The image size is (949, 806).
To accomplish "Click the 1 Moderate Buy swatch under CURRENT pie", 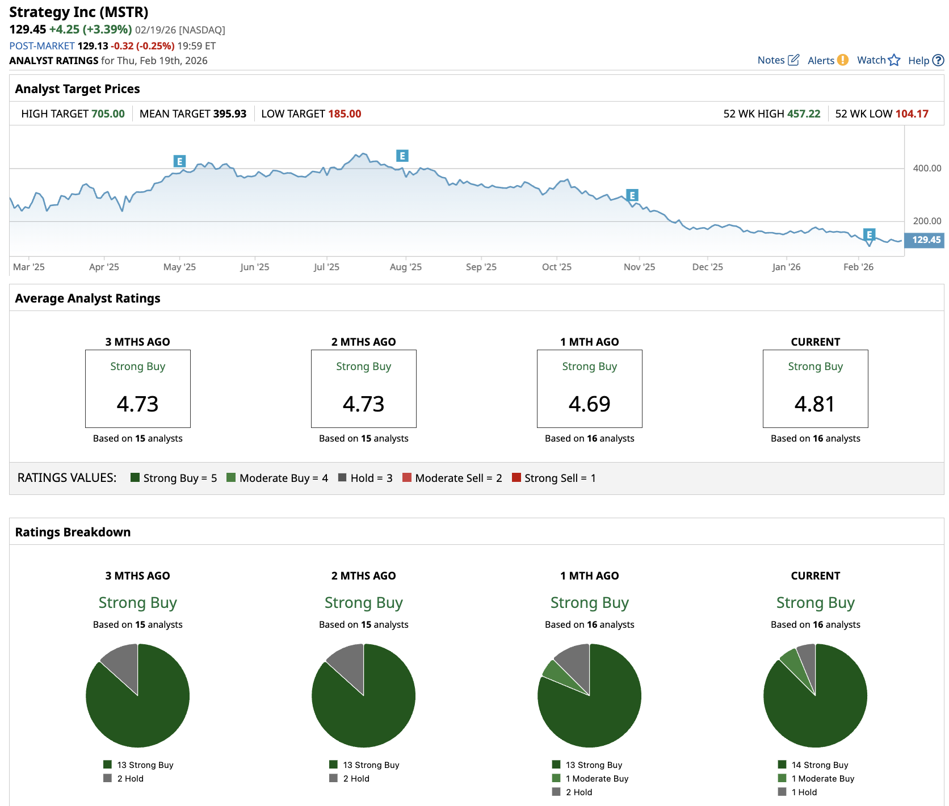I will pyautogui.click(x=782, y=778).
